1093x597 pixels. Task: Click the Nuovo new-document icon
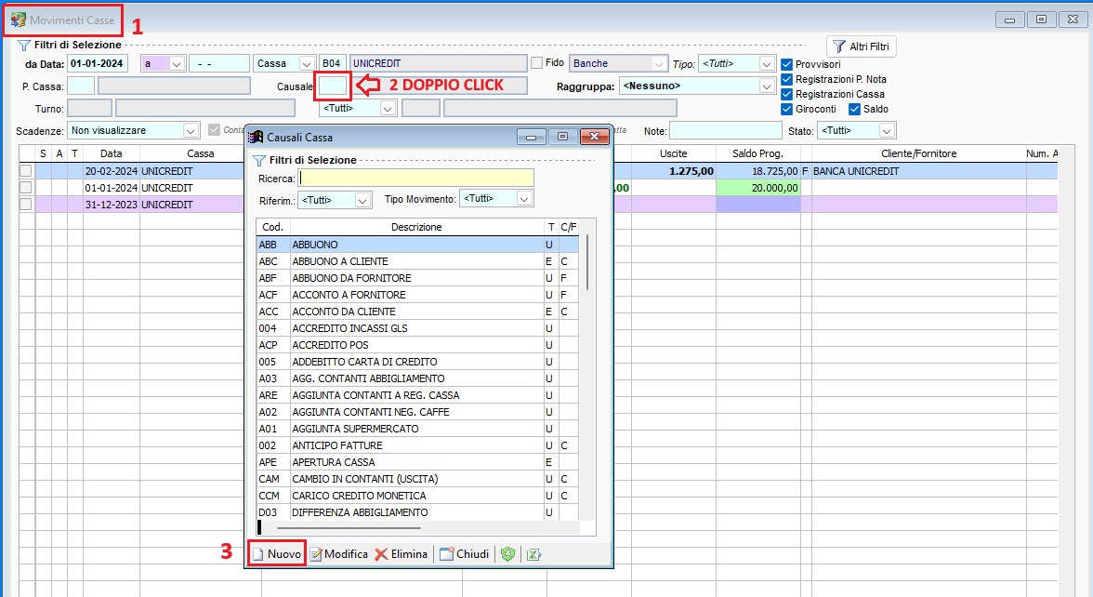pyautogui.click(x=258, y=552)
